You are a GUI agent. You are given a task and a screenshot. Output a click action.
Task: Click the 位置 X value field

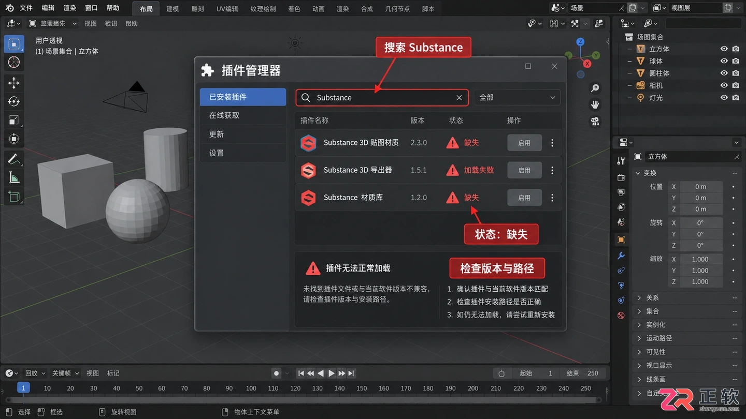(701, 187)
